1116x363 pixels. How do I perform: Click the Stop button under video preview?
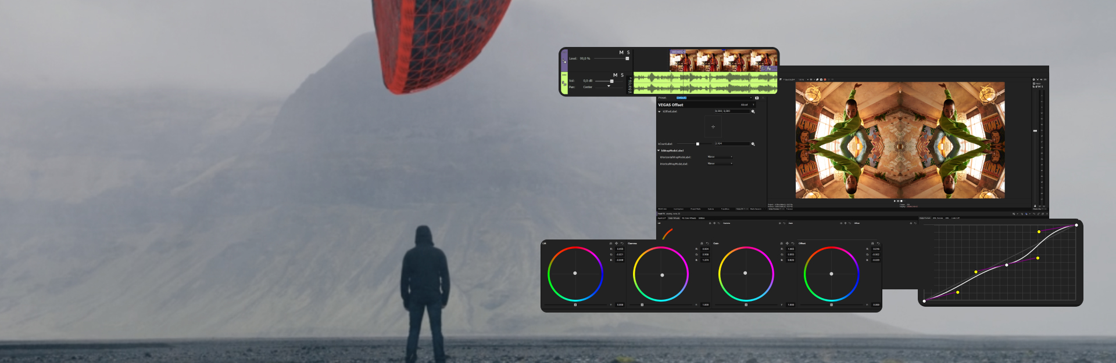click(902, 201)
